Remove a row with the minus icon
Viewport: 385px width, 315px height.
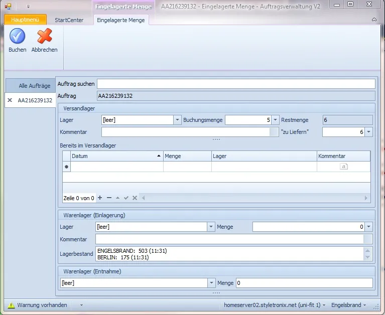pyautogui.click(x=109, y=198)
